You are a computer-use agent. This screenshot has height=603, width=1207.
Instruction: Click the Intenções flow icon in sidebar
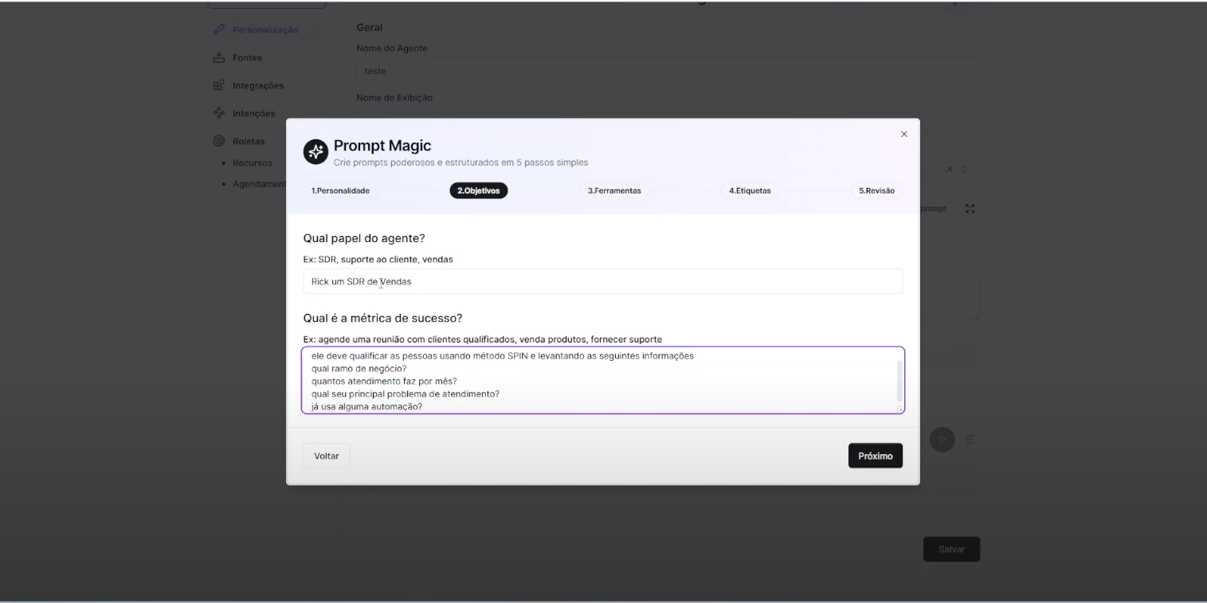pos(218,113)
